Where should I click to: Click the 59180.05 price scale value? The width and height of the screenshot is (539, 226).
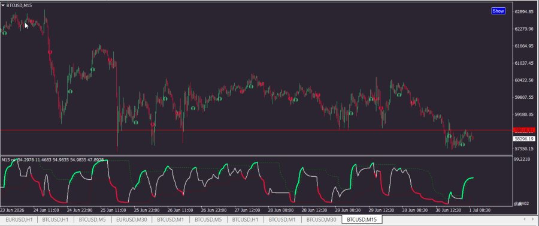point(524,114)
